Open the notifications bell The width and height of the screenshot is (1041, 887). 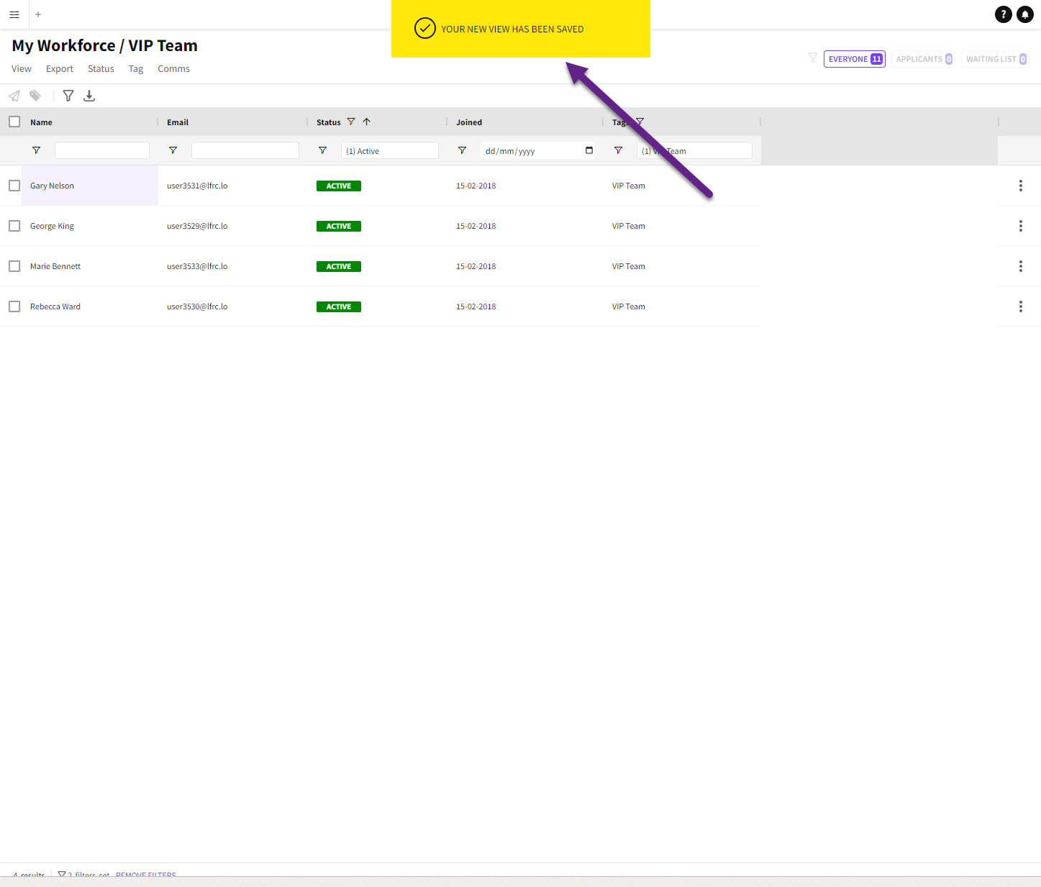[x=1025, y=14]
